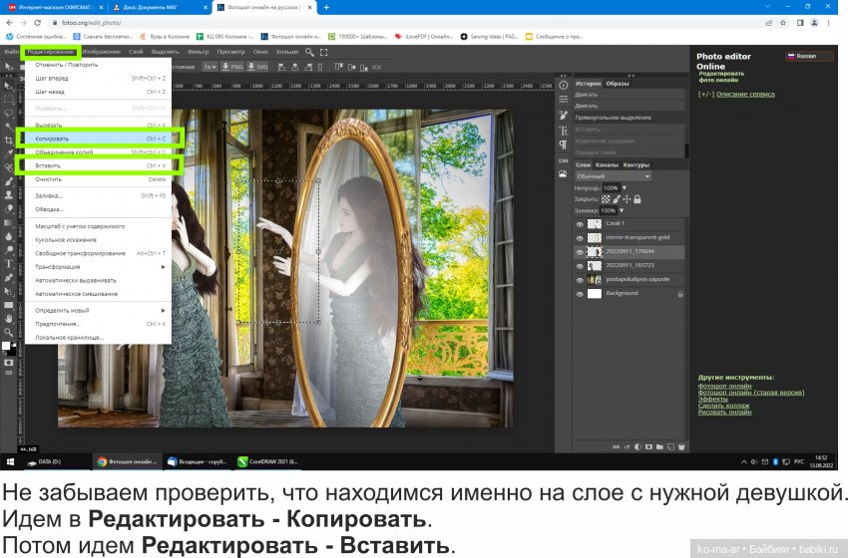
Task: Open the Изображение menu
Action: click(x=102, y=52)
